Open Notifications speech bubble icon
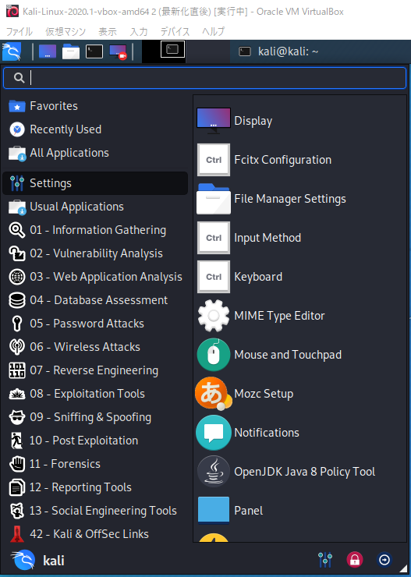The height and width of the screenshot is (577, 411). coord(214,433)
